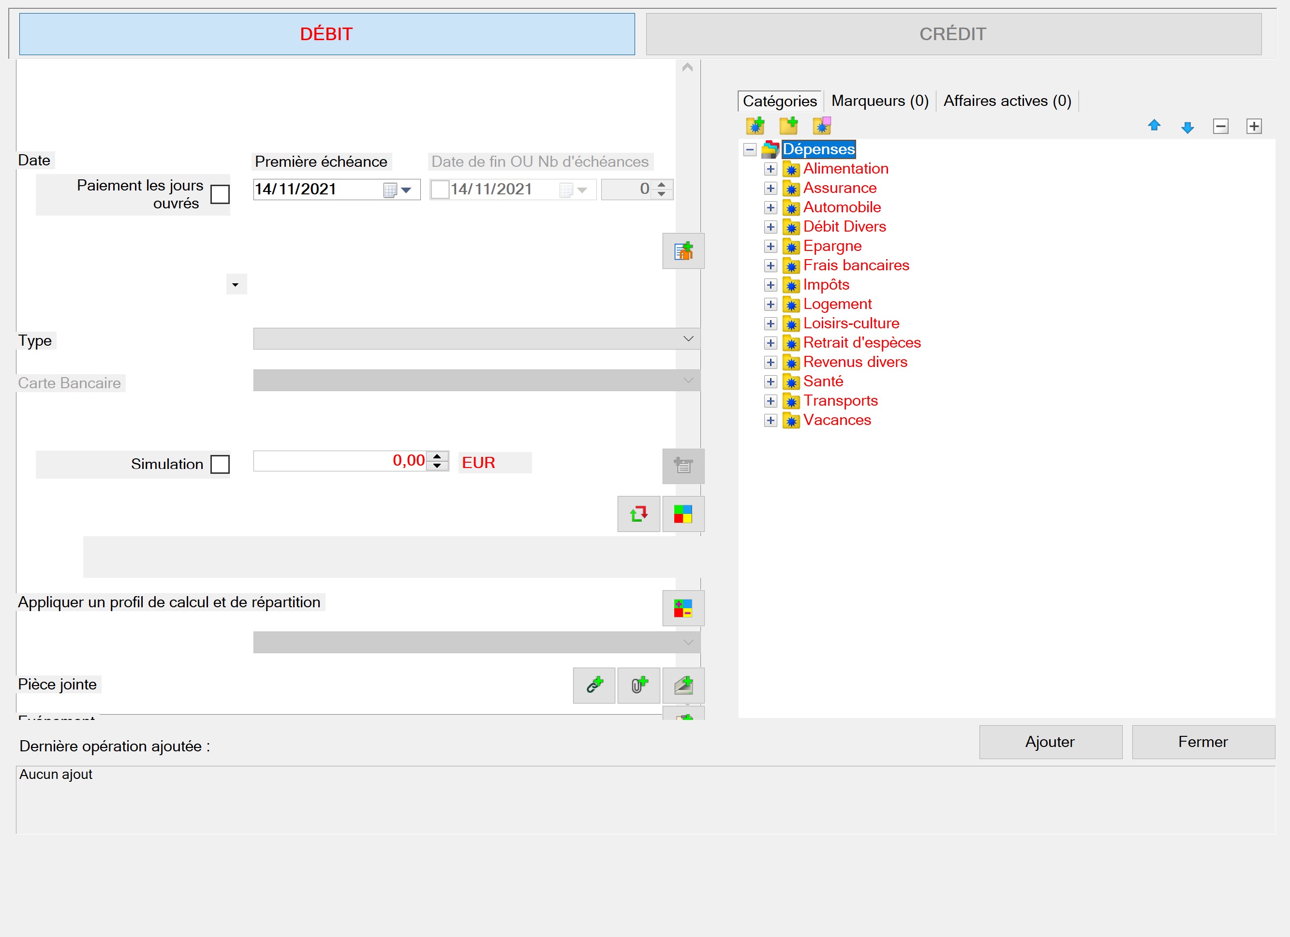Click the red-green swap arrows icon

[x=639, y=514]
